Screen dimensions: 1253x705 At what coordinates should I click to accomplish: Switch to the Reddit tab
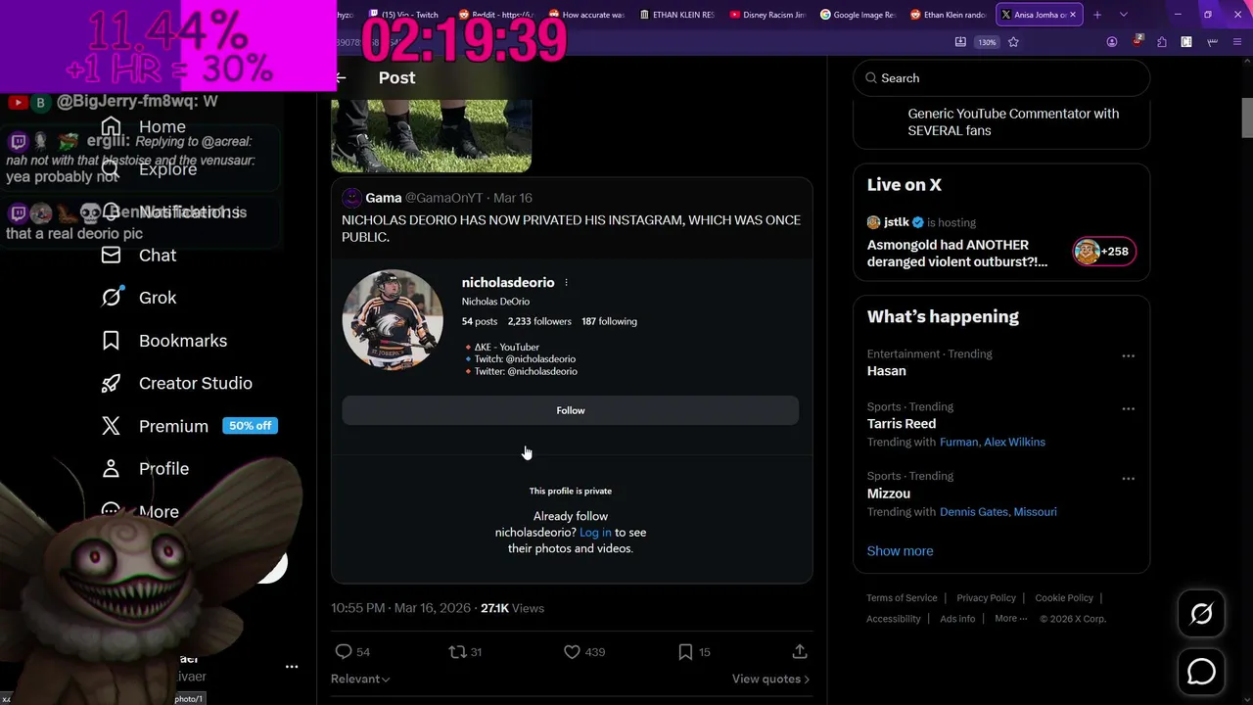coord(496,15)
